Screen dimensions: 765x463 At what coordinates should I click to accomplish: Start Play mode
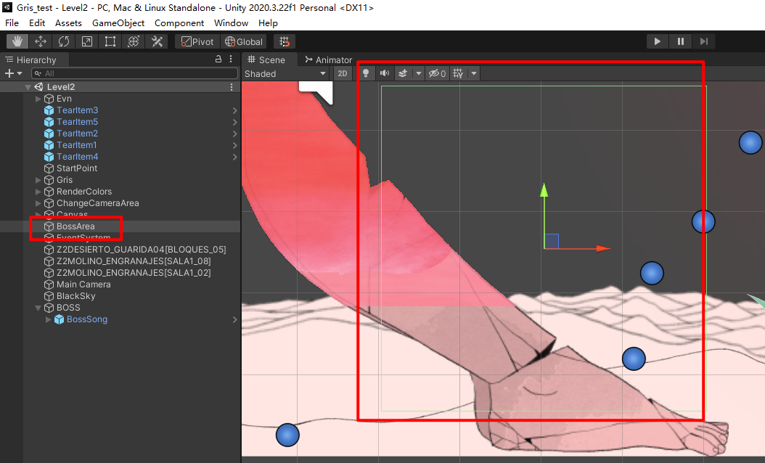click(x=657, y=41)
